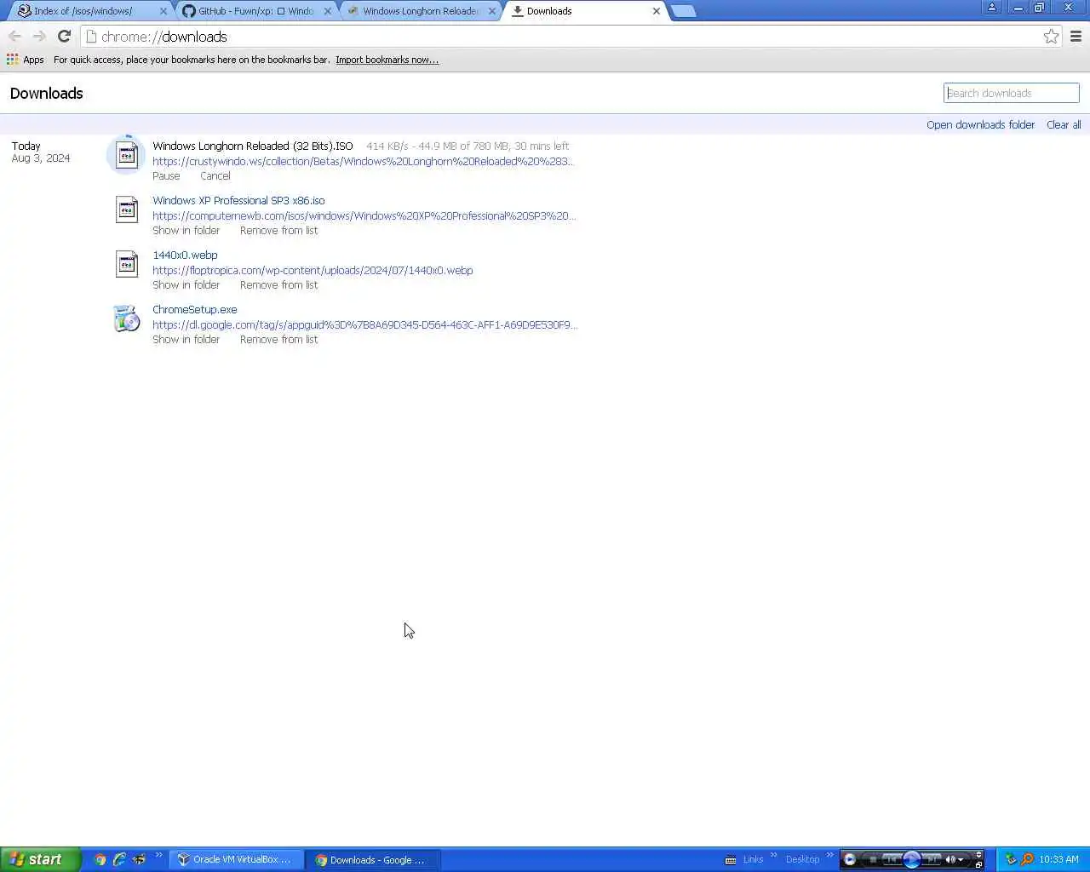
Task: Click the Media Player volume icon in taskbar
Action: coord(950,859)
